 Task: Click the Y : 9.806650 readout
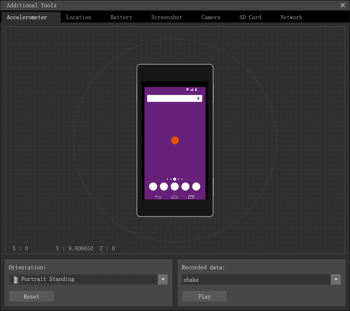pyautogui.click(x=75, y=248)
